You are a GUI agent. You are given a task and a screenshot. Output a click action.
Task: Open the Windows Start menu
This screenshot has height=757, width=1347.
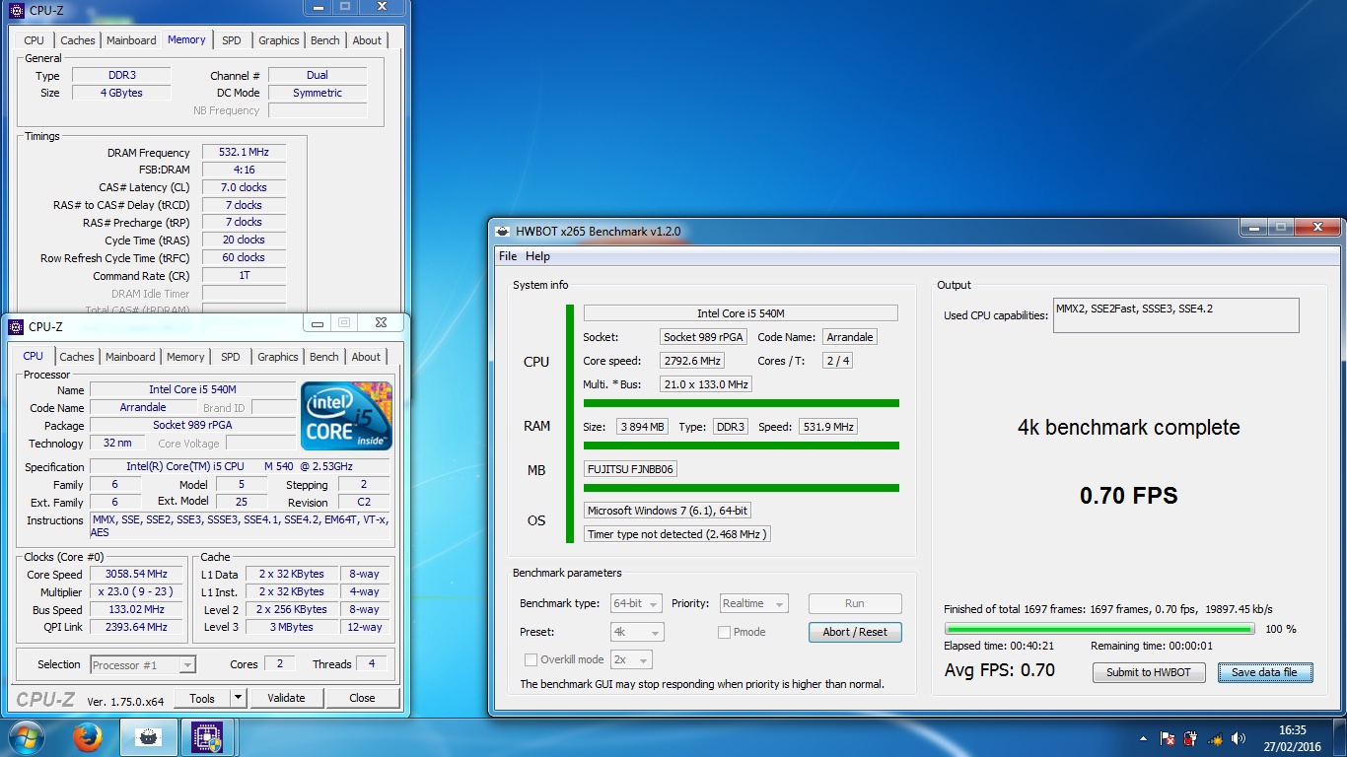25,737
